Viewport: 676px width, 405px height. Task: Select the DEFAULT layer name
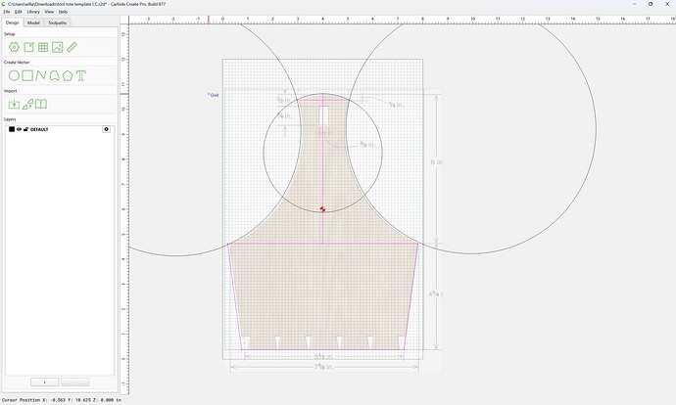pyautogui.click(x=39, y=129)
